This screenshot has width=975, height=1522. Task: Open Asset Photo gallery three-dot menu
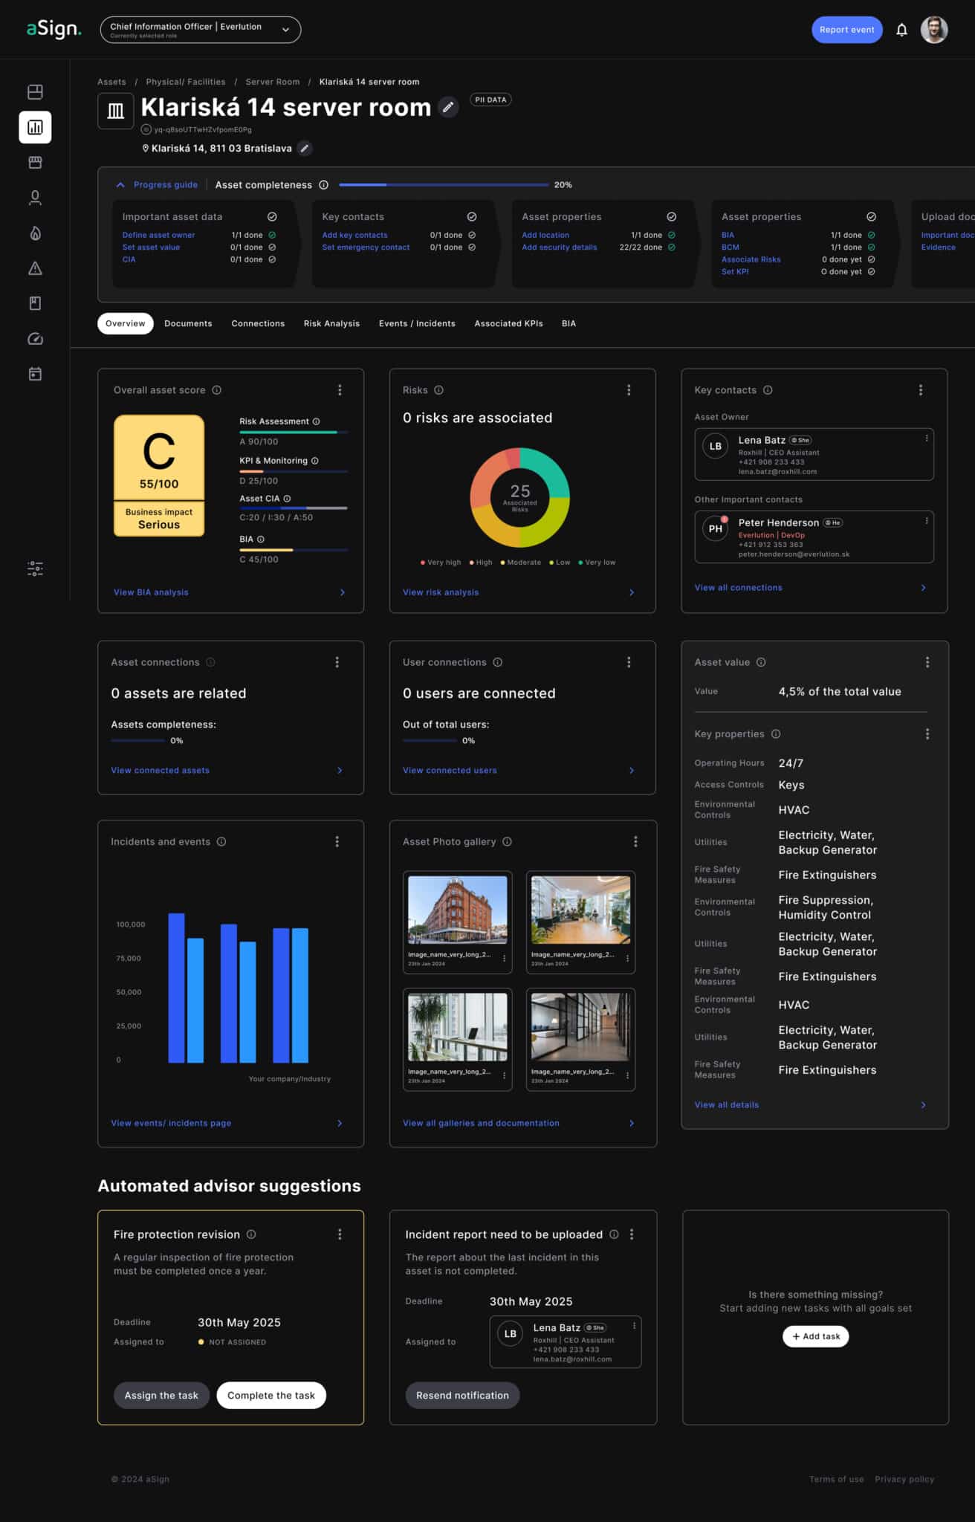(635, 841)
